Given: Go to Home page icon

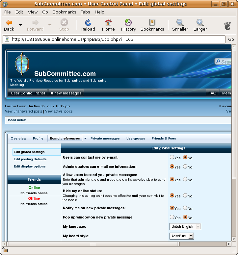Looking at the screenshot, I should pos(108,22).
